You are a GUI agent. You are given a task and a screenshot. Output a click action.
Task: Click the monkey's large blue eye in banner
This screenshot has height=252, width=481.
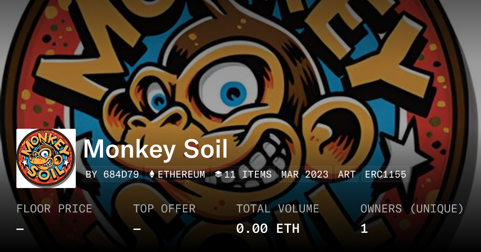pos(232,94)
